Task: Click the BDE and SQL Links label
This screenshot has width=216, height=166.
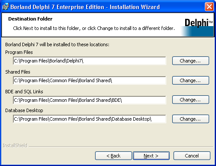Action: tap(24, 92)
